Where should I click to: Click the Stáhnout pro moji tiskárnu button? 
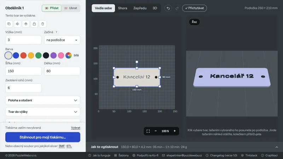pos(43,137)
